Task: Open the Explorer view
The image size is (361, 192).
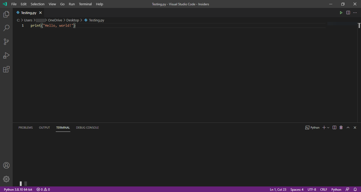Action: 6,14
